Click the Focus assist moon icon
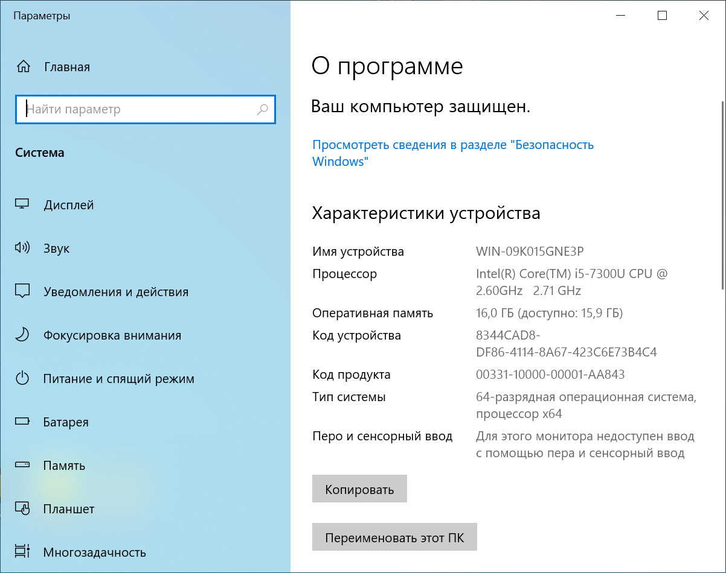Screen dimensions: 726x573 pos(22,335)
